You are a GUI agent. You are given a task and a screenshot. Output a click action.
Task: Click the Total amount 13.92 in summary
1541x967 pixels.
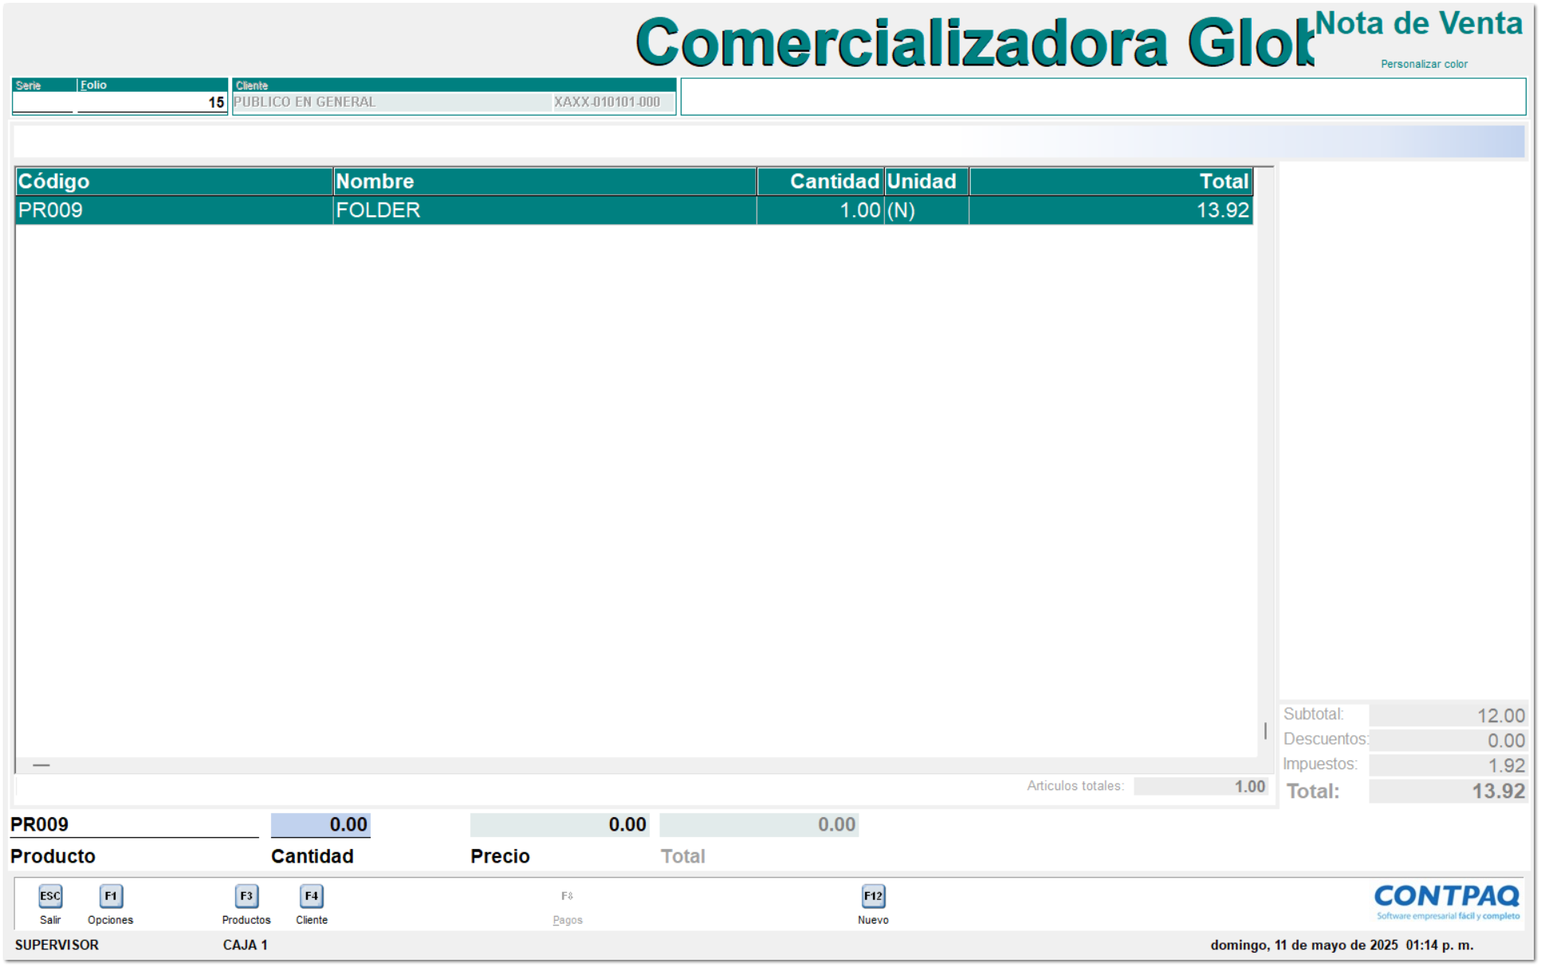coord(1498,792)
